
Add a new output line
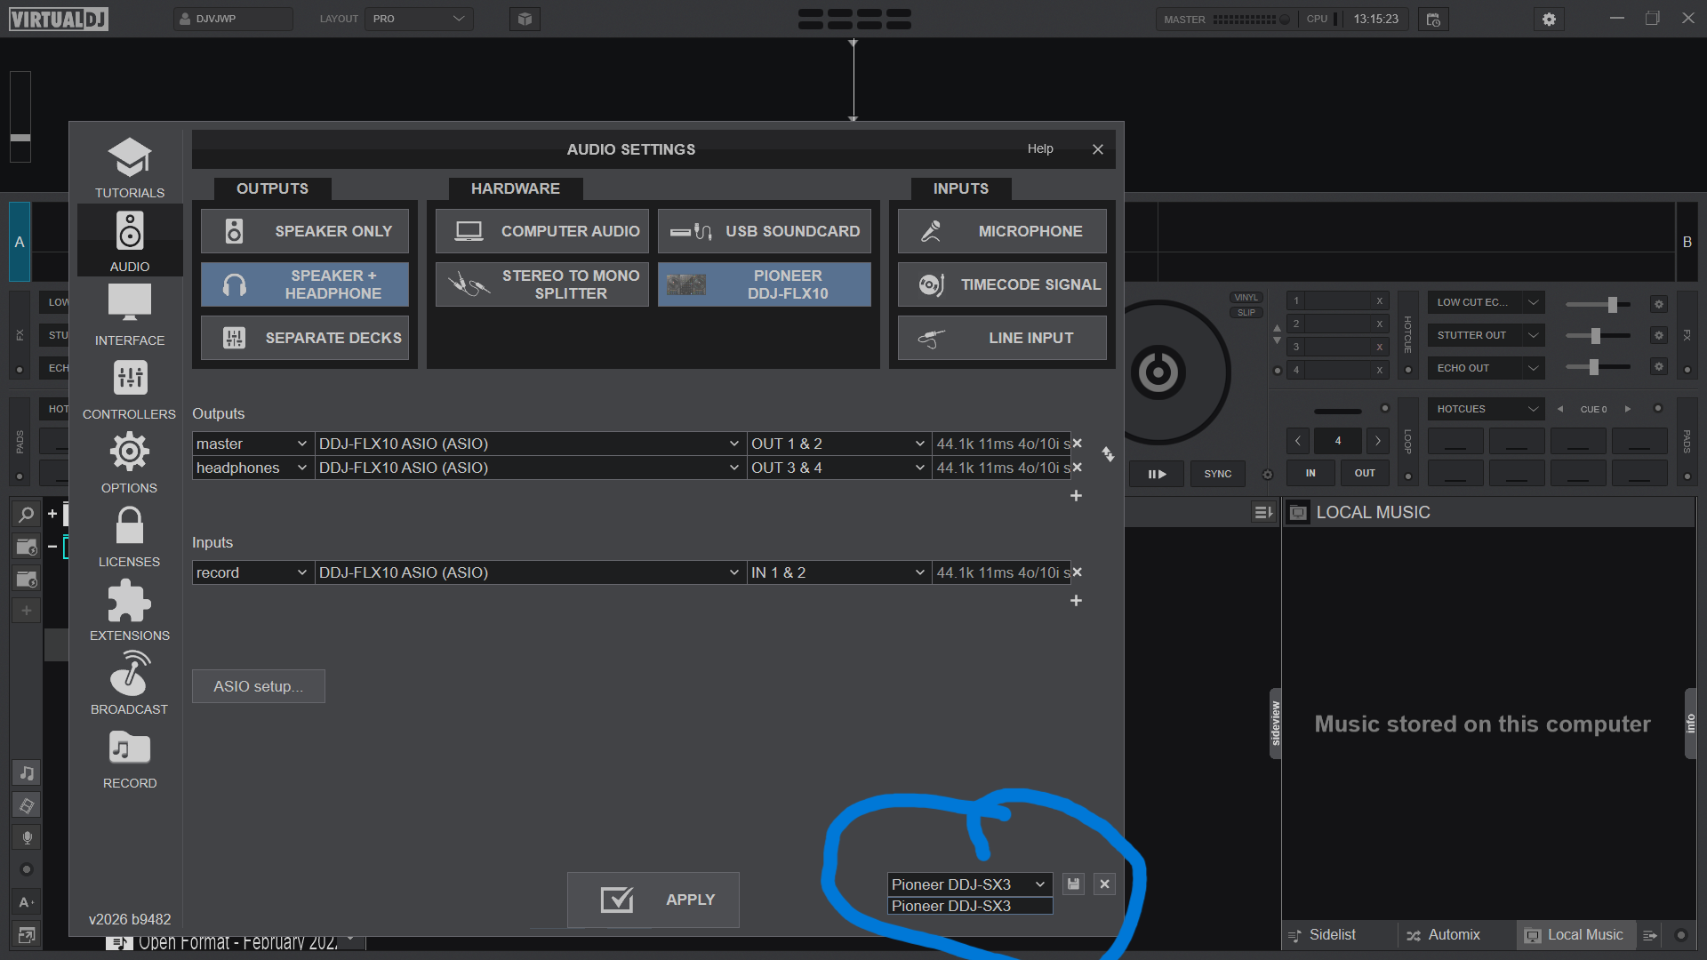[x=1076, y=496]
